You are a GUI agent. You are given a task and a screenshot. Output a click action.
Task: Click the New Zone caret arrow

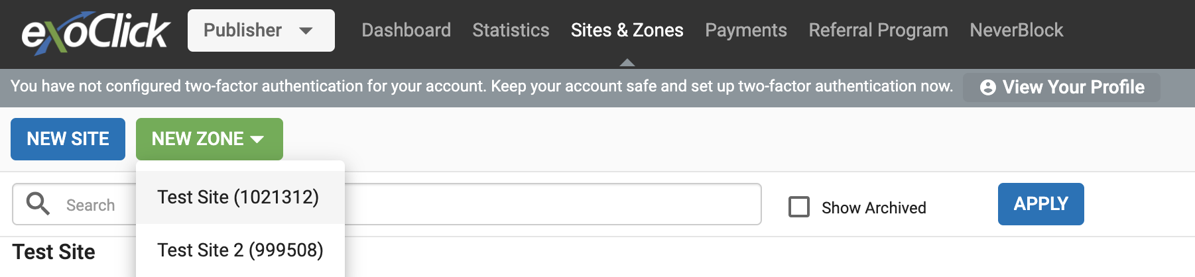258,139
